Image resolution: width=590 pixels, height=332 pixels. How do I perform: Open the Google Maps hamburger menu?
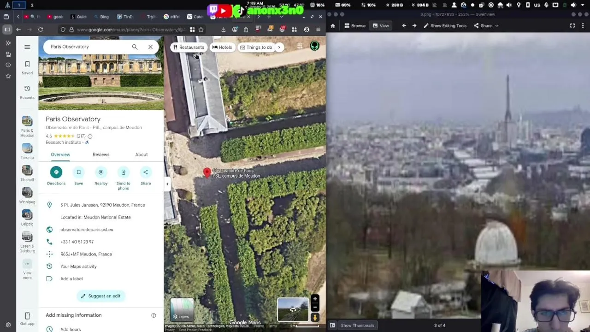[27, 47]
